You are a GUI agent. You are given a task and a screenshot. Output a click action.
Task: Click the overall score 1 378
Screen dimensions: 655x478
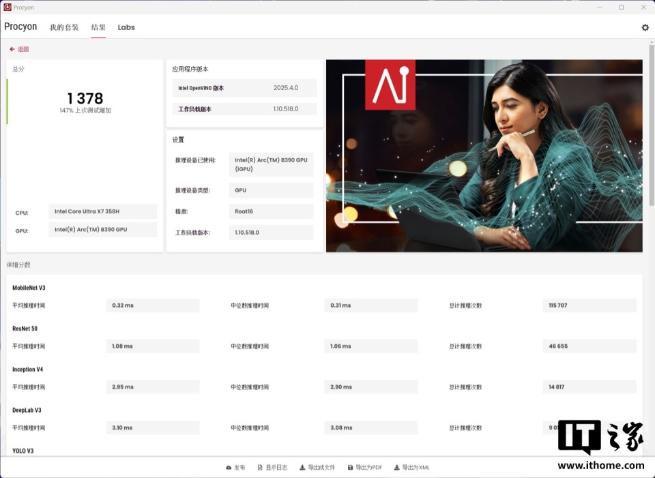click(x=85, y=98)
